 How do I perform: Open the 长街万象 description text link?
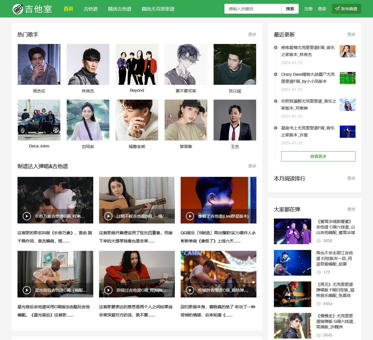(x=55, y=237)
